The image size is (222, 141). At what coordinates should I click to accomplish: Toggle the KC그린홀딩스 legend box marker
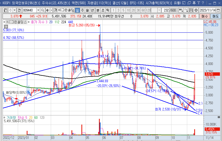[4, 22]
